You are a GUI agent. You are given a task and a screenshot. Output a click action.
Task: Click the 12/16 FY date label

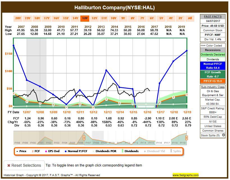[x=147, y=112]
